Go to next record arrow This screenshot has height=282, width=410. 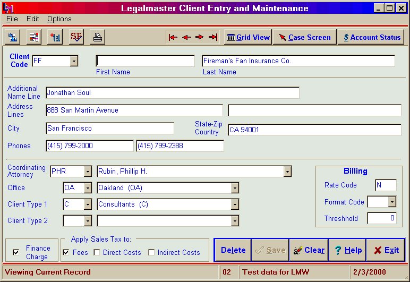click(x=200, y=37)
